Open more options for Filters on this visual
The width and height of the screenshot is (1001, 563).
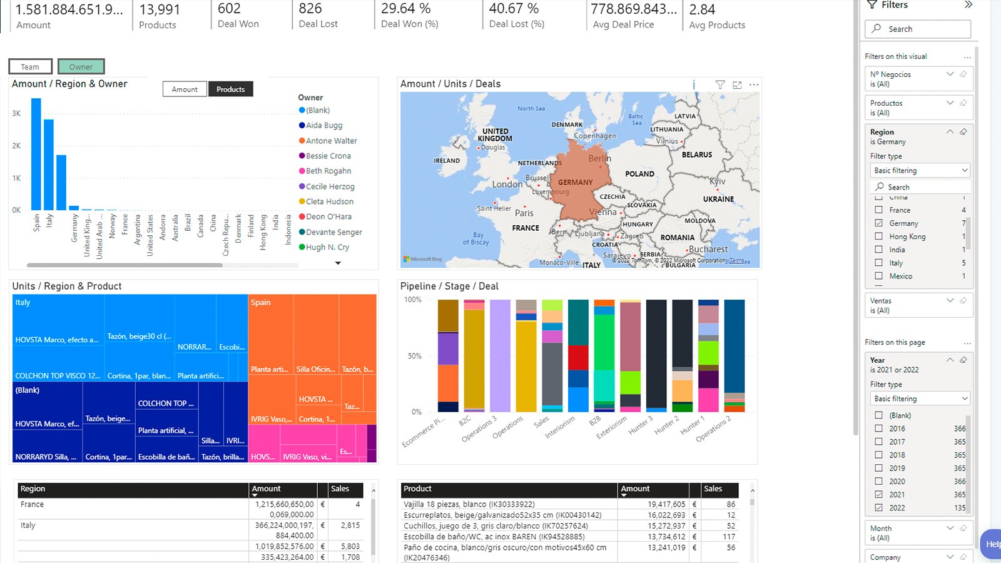[967, 57]
